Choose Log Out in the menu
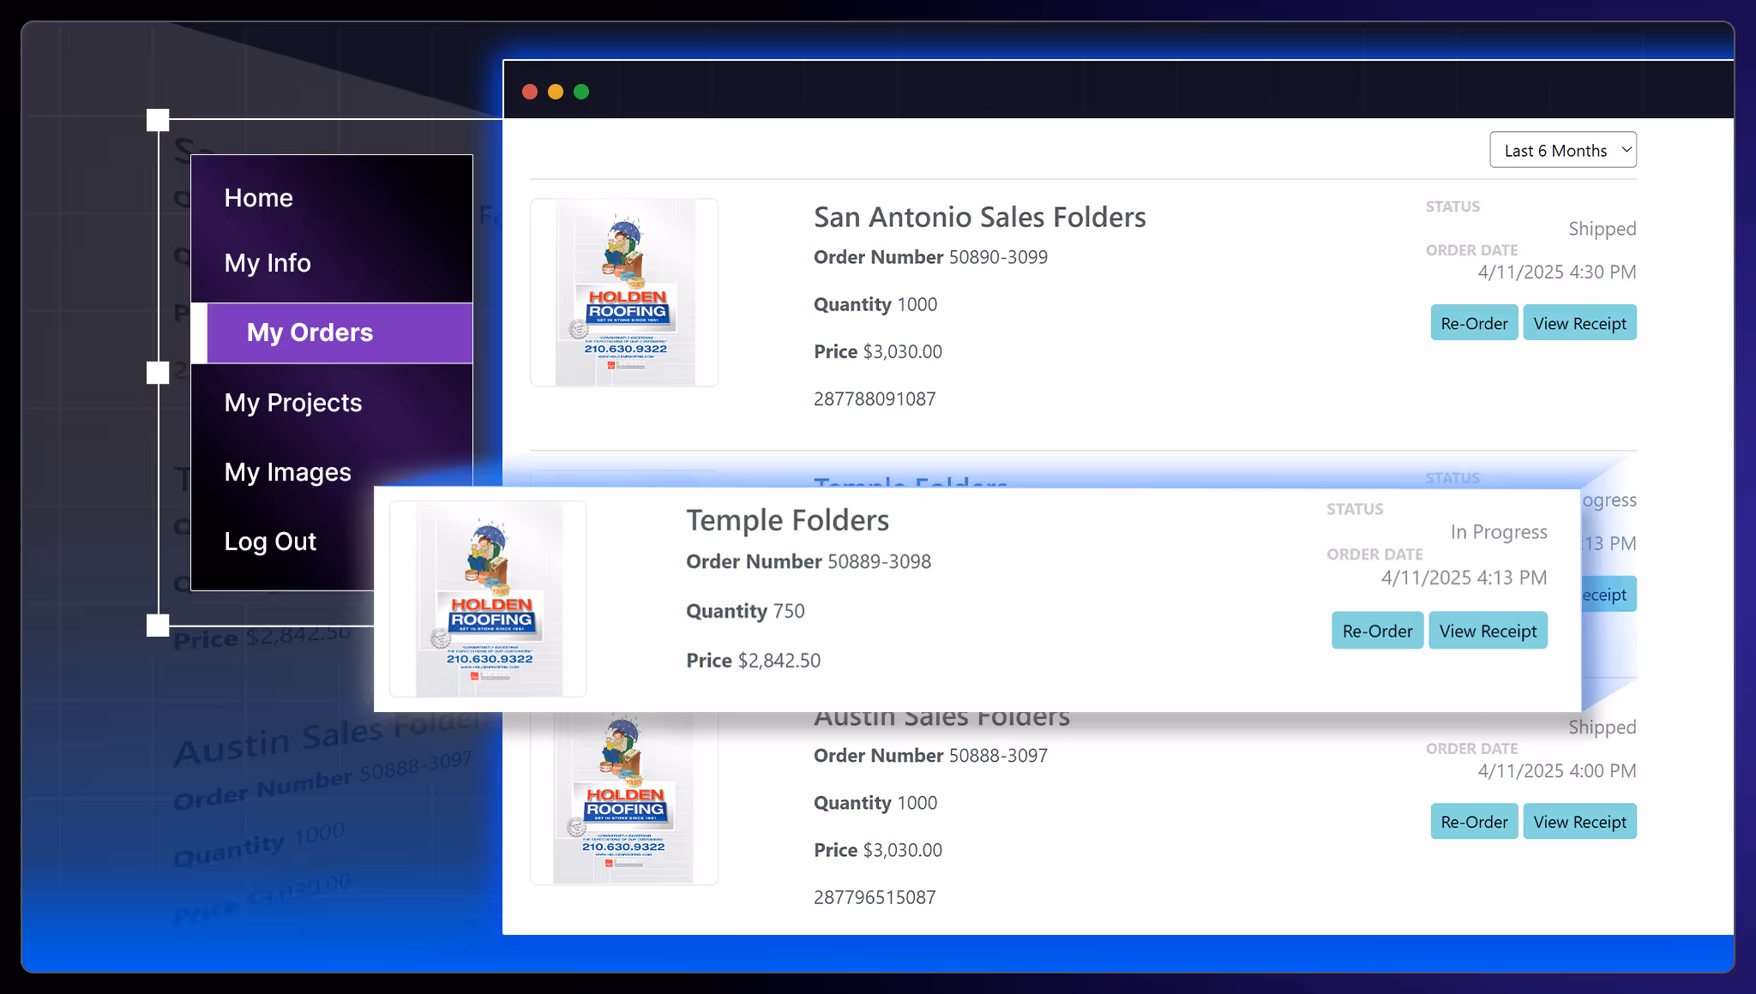1756x994 pixels. pos(270,542)
